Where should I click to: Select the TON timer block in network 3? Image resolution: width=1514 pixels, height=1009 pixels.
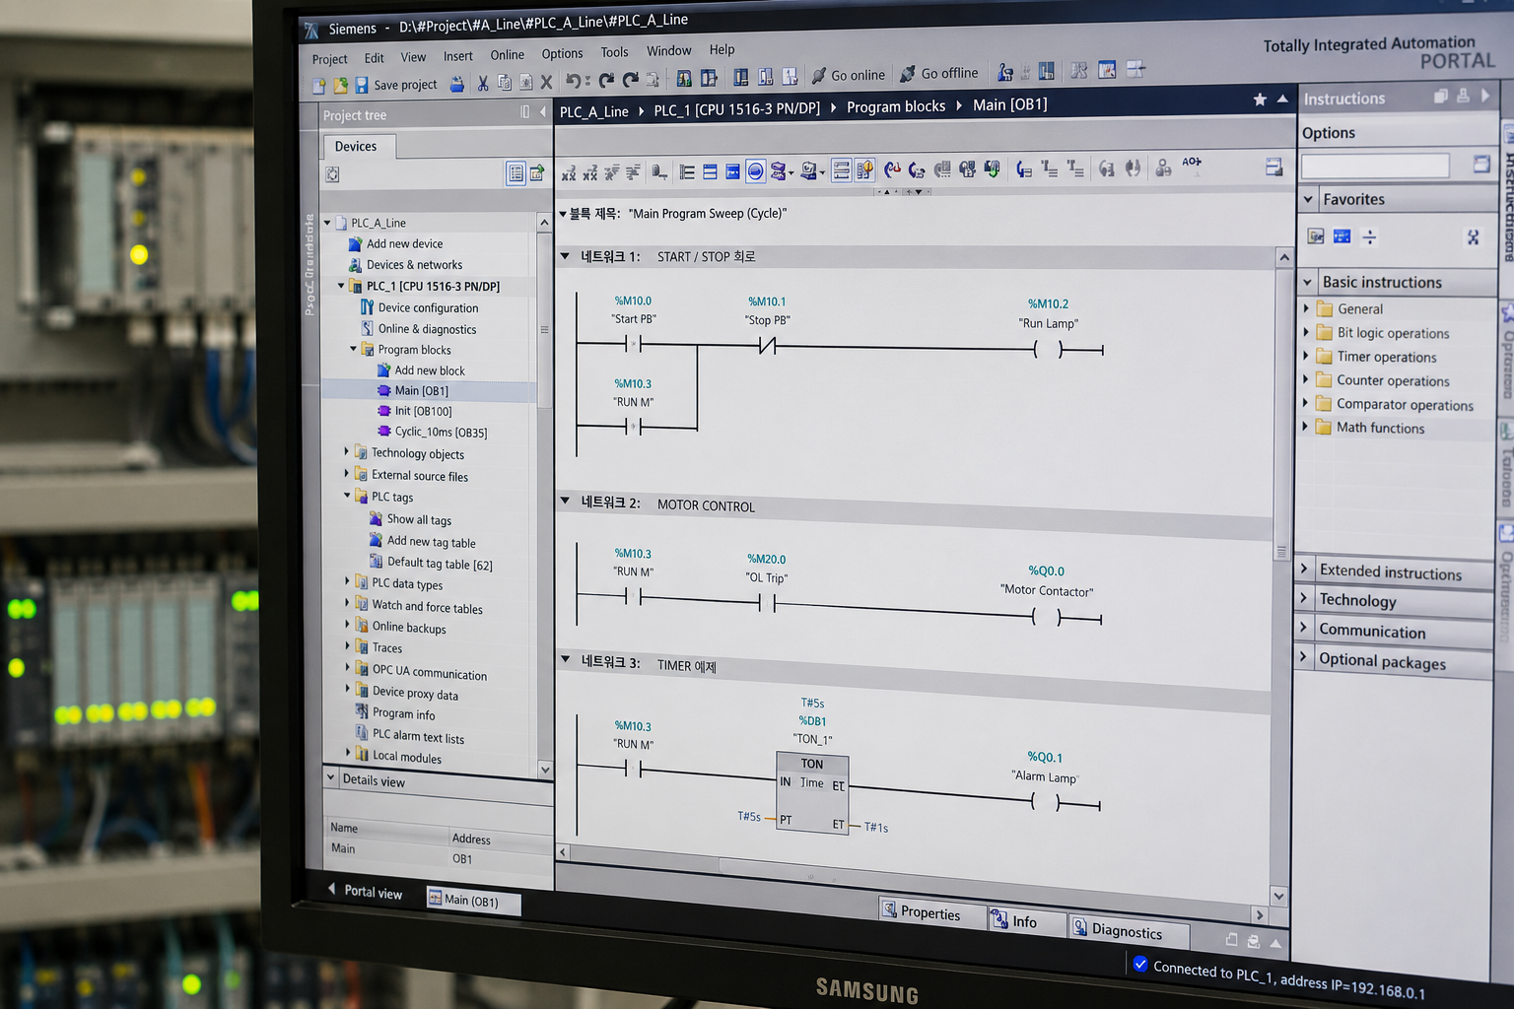click(811, 793)
